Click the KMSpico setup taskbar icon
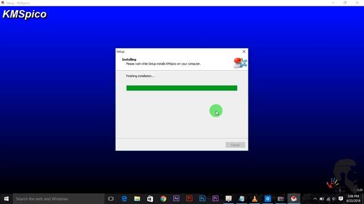Viewport: 364px width, 204px height. pyautogui.click(x=294, y=199)
